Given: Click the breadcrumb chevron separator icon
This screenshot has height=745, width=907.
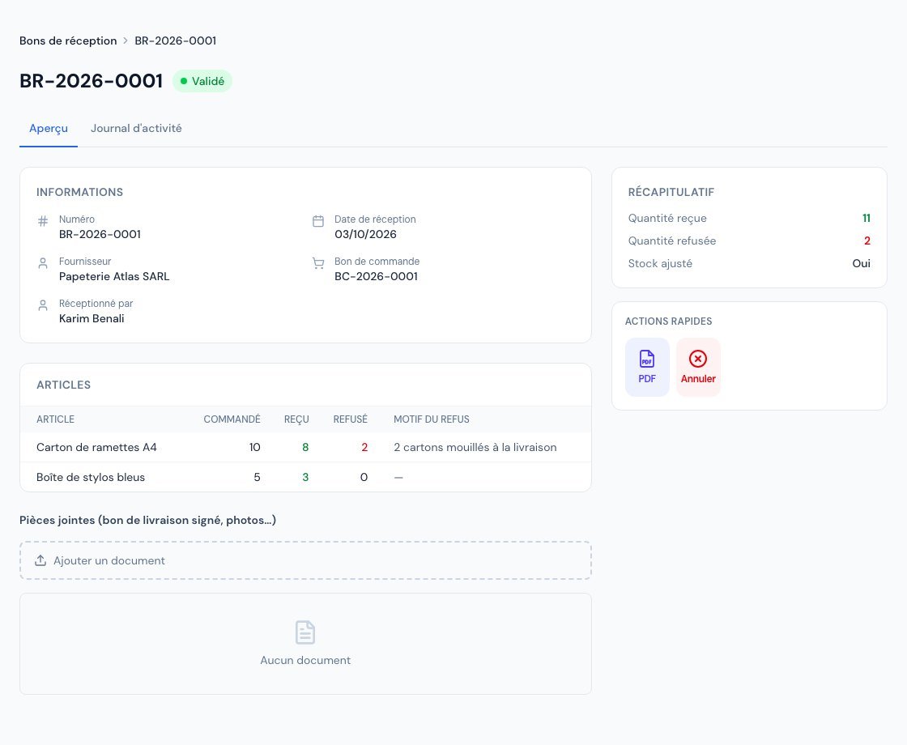Looking at the screenshot, I should pos(126,40).
